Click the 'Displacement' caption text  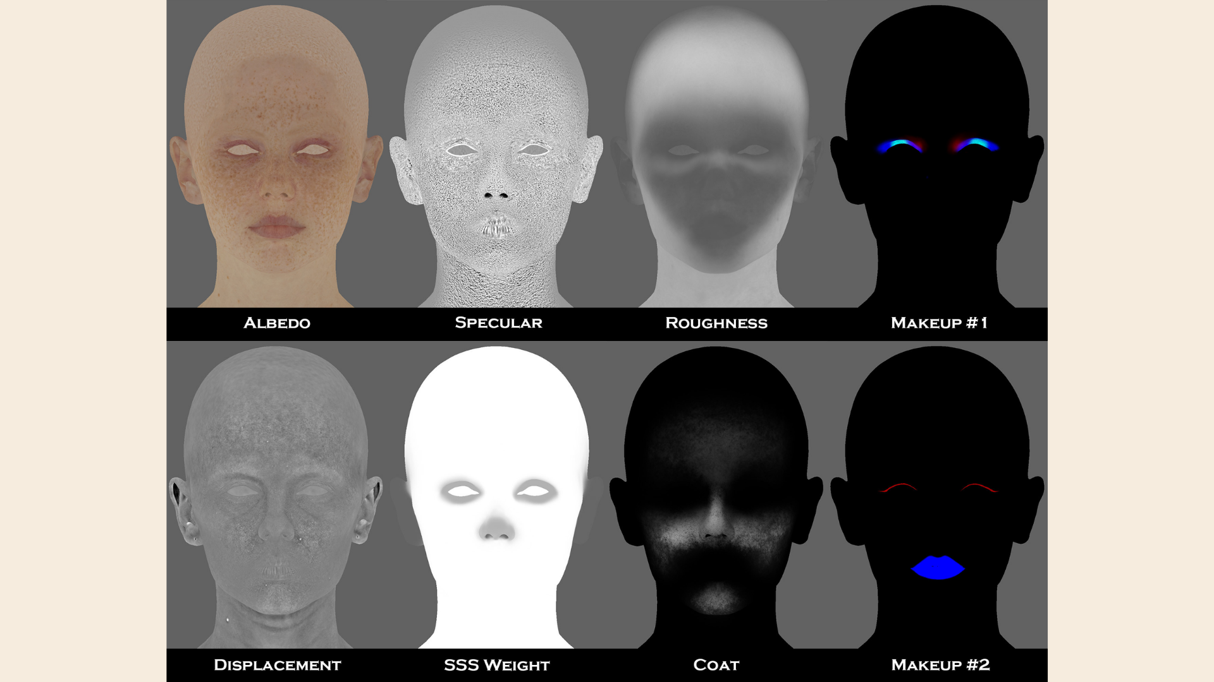277,665
